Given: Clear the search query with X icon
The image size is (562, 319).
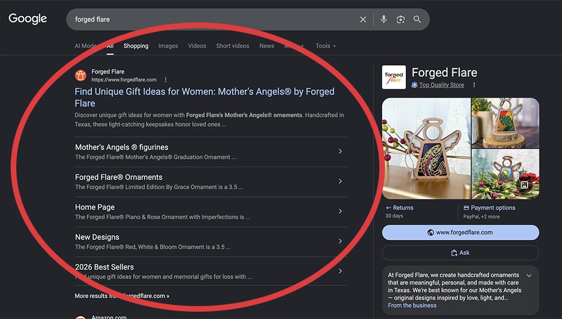Looking at the screenshot, I should (363, 19).
